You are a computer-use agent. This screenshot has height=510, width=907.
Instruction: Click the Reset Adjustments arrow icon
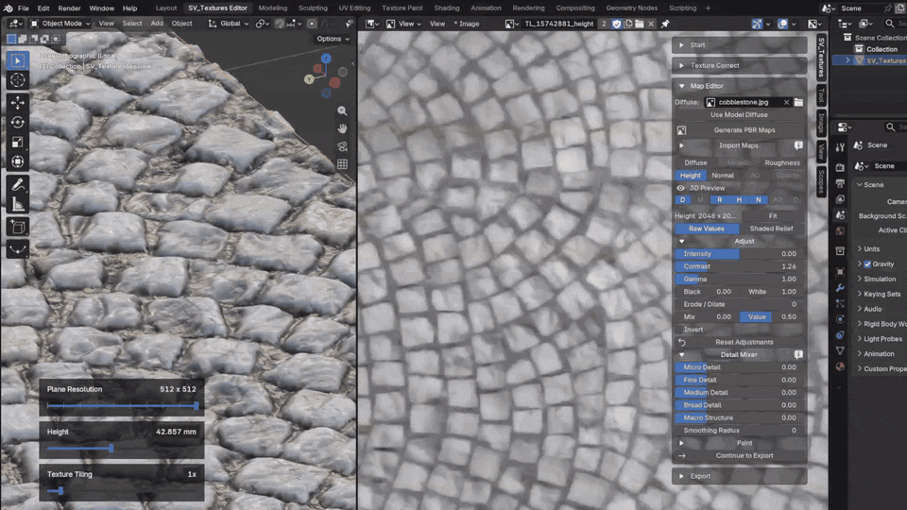click(682, 342)
